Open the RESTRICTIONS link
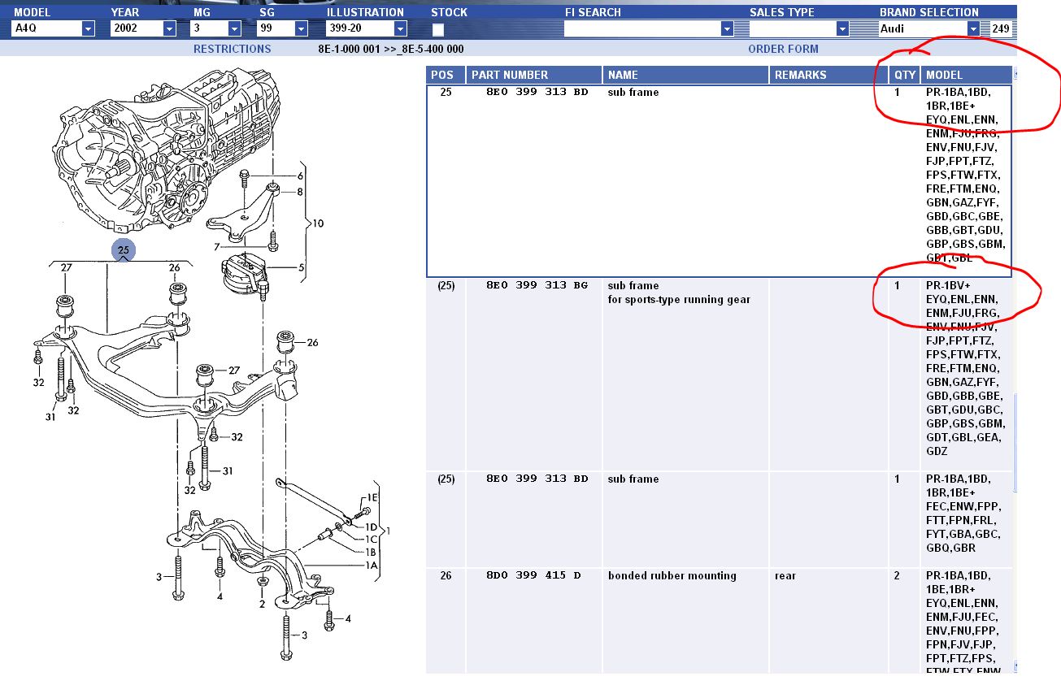The image size is (1061, 685). tap(232, 49)
